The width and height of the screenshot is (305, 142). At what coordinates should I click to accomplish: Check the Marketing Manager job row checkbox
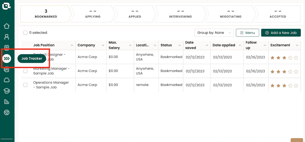pos(25,71)
